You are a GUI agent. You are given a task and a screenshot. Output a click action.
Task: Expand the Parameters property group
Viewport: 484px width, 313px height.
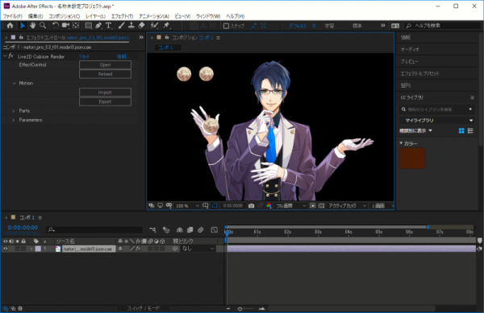13,120
